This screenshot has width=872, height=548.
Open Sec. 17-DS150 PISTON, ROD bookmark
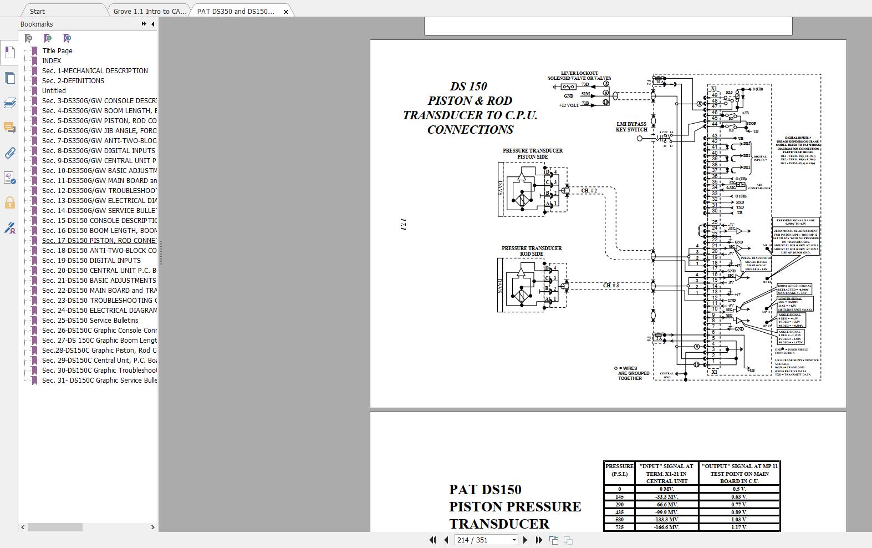pyautogui.click(x=99, y=241)
